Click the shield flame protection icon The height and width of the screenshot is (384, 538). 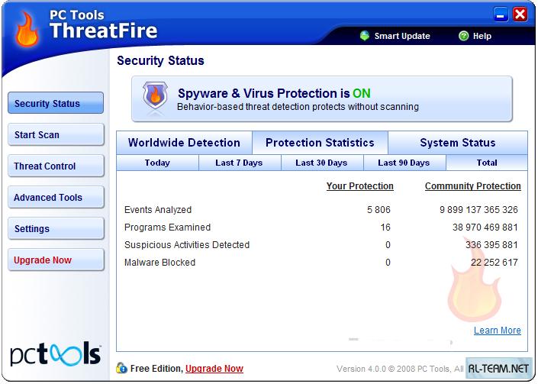tap(153, 98)
